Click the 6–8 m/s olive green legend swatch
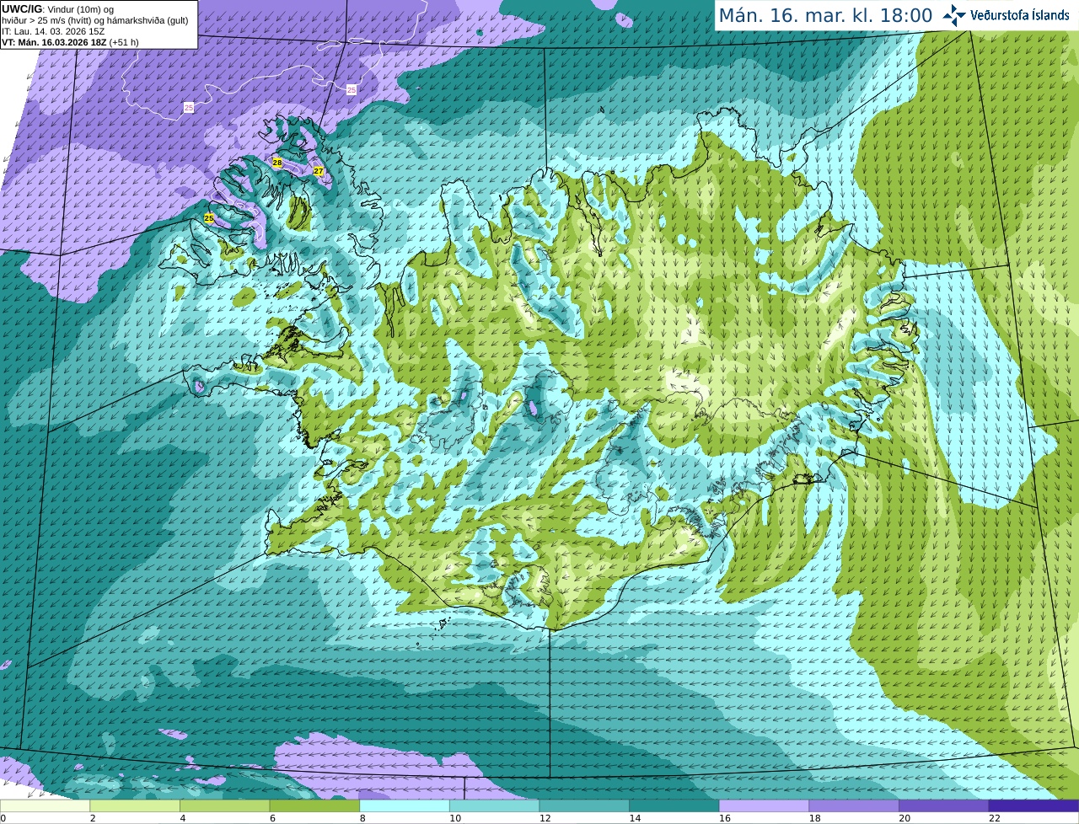The image size is (1079, 824). coord(314,805)
